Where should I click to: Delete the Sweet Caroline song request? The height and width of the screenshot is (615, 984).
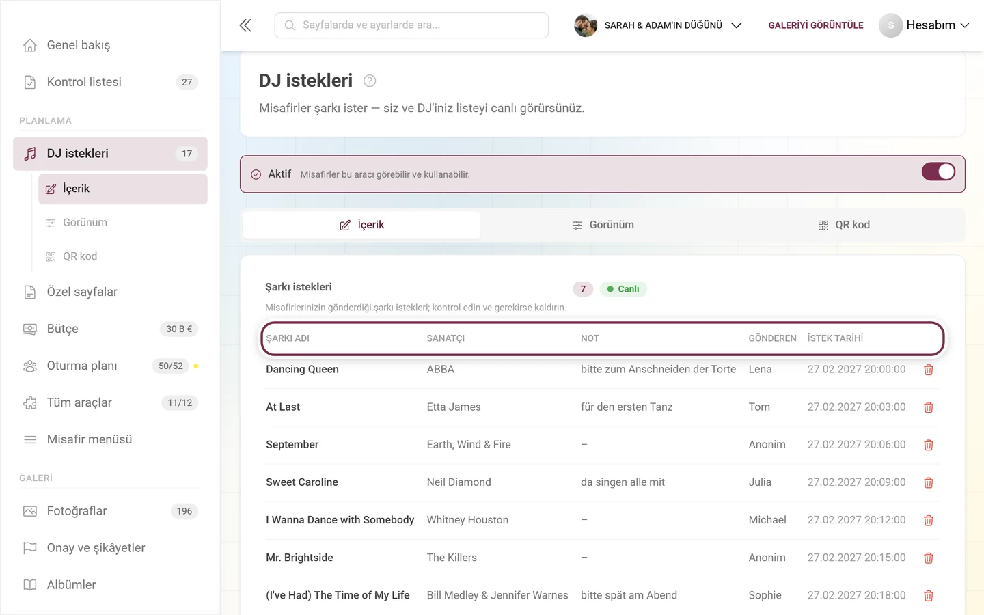tap(929, 482)
